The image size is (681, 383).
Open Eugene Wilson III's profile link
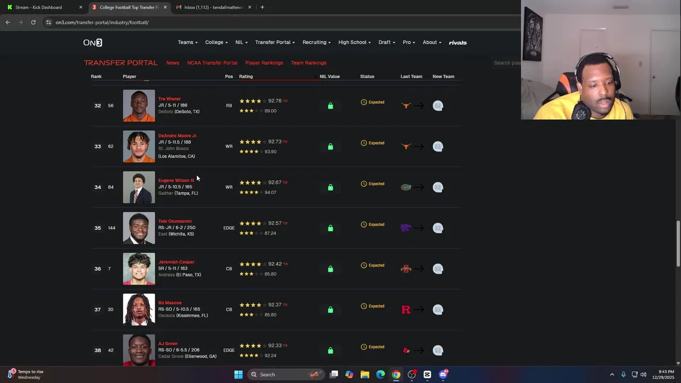(x=176, y=180)
